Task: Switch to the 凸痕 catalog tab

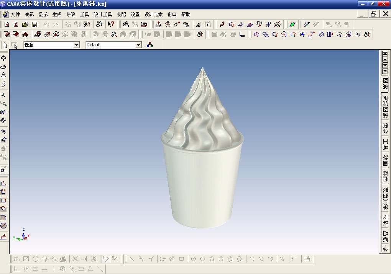Action: tap(386, 236)
